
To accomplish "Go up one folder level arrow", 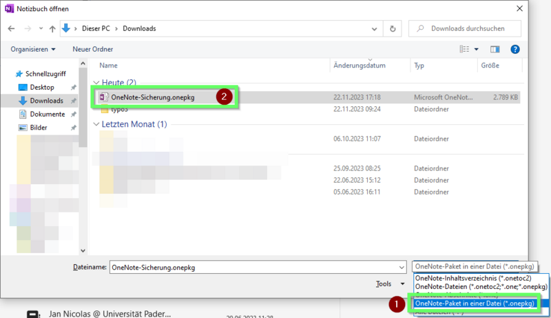I will [52, 29].
